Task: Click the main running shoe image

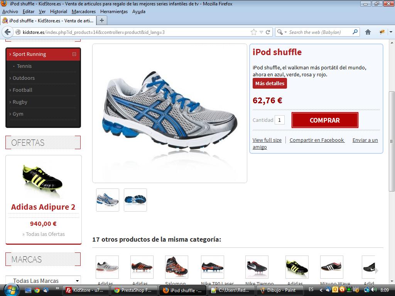Action: pyautogui.click(x=170, y=113)
